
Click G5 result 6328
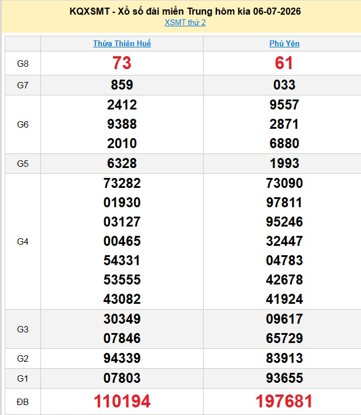pos(122,163)
